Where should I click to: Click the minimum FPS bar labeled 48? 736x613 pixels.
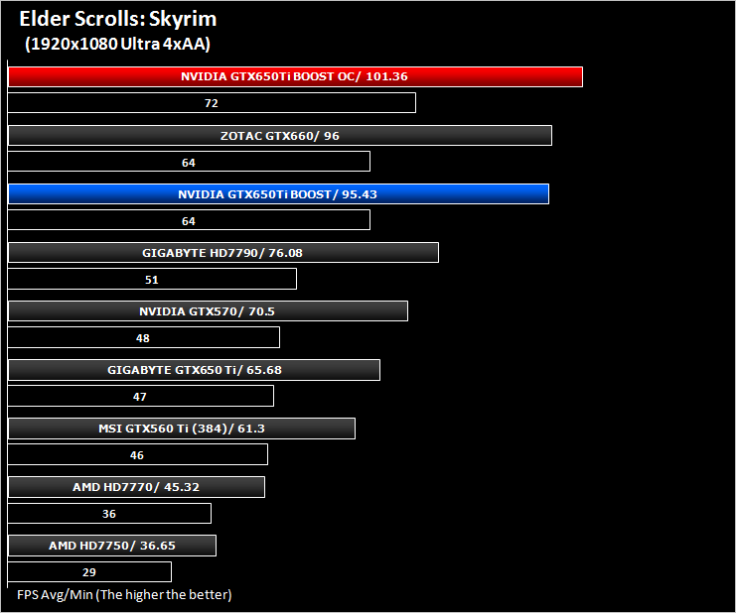144,337
